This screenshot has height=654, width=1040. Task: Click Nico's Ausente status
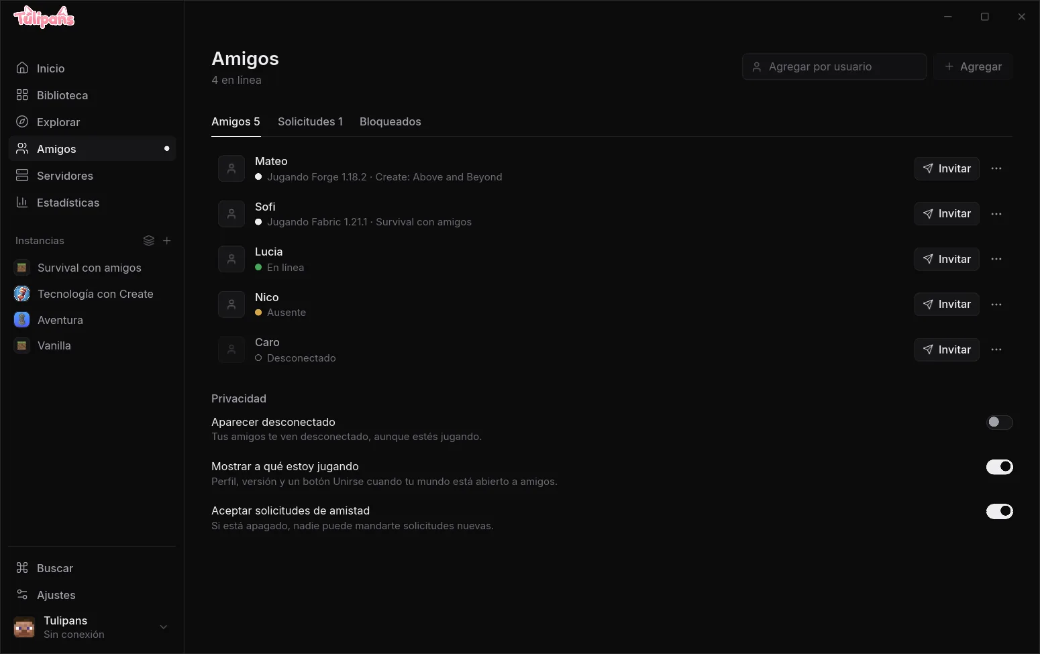click(287, 313)
